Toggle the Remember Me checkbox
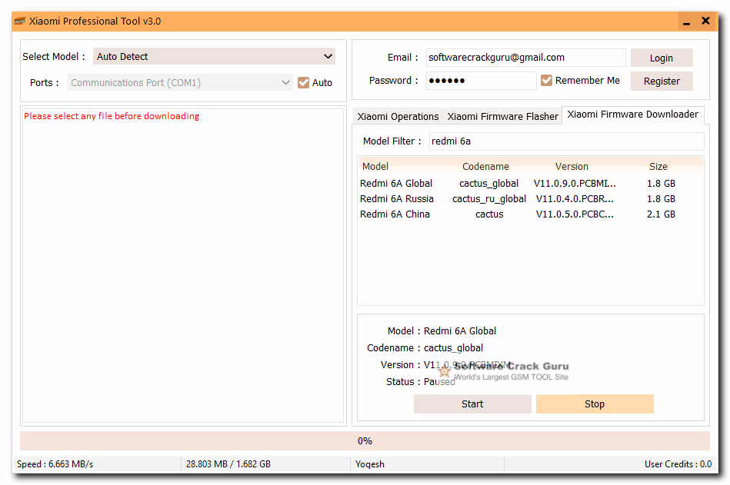Image resolution: width=730 pixels, height=485 pixels. 547,81
